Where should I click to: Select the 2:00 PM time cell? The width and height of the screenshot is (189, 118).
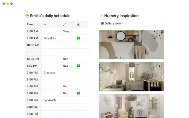point(33,73)
